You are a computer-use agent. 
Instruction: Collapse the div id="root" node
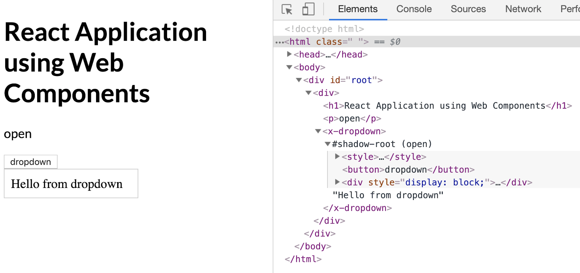click(299, 80)
